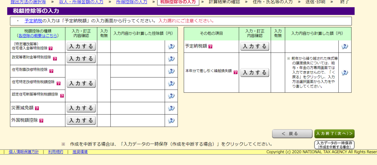The height and width of the screenshot is (165, 377).
Task: Open red help icon beside 住宅借入金等特別控除
Action: tap(51, 49)
